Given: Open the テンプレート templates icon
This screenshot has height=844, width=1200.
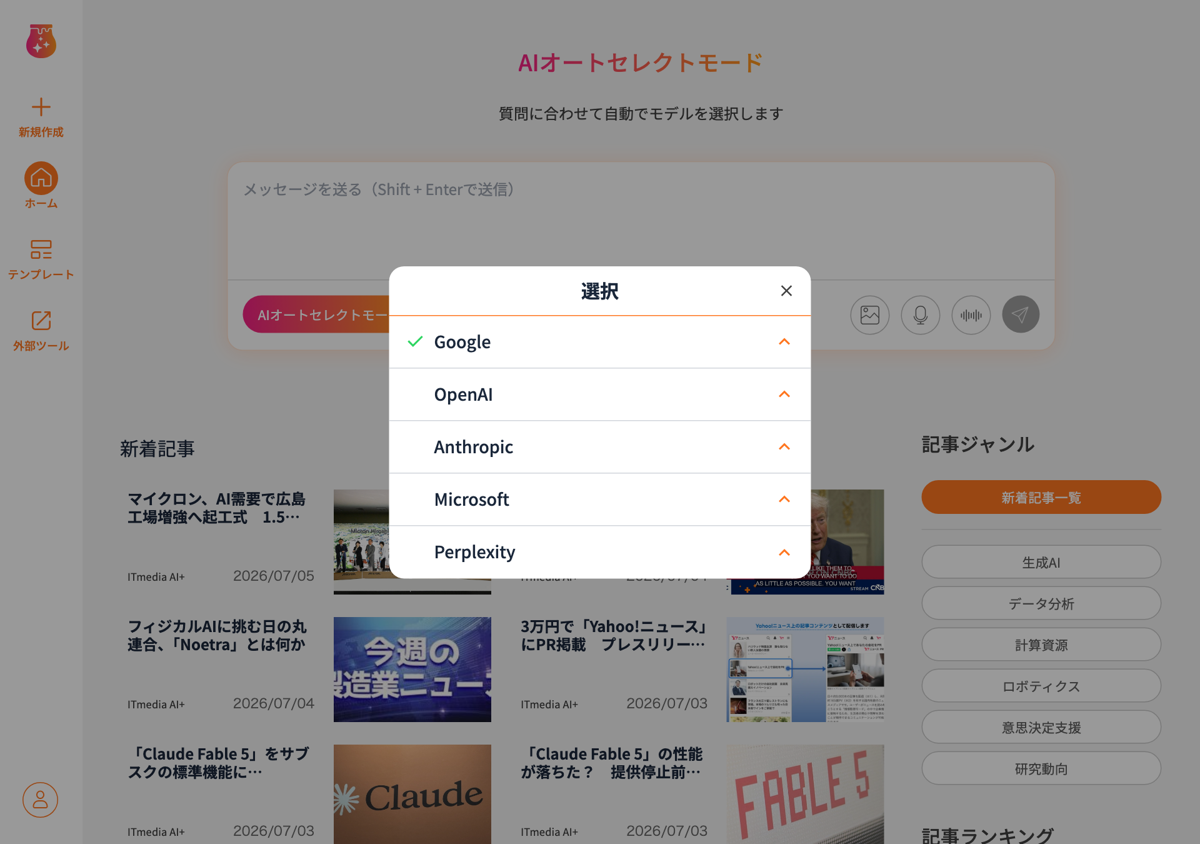Looking at the screenshot, I should tap(41, 249).
